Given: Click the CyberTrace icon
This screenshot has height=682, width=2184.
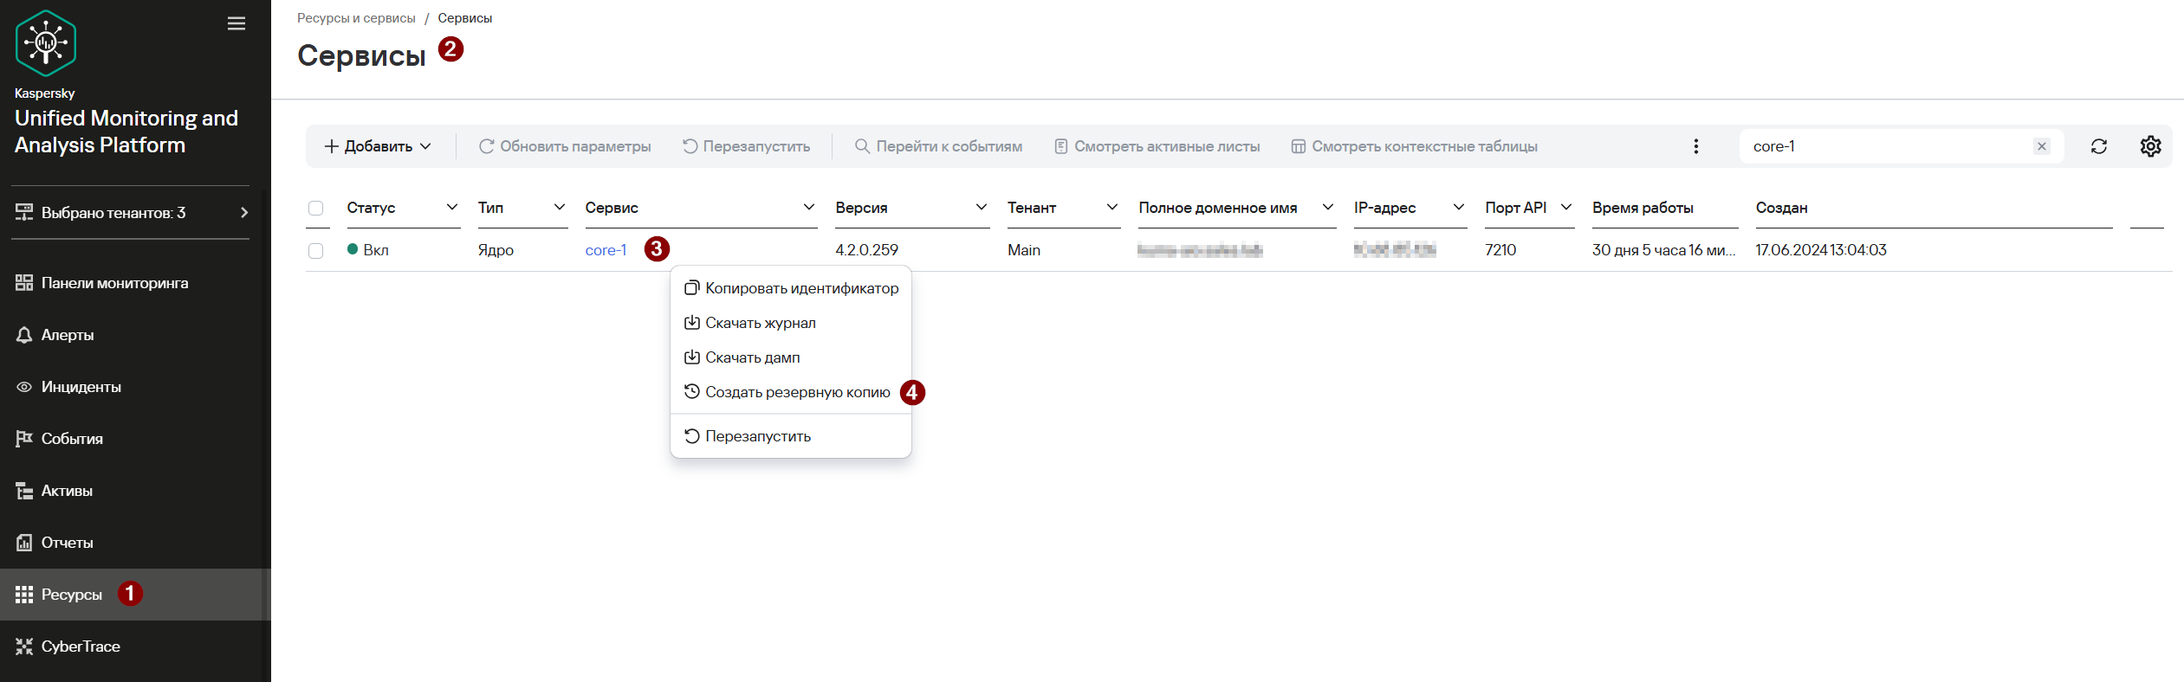Looking at the screenshot, I should 24,647.
